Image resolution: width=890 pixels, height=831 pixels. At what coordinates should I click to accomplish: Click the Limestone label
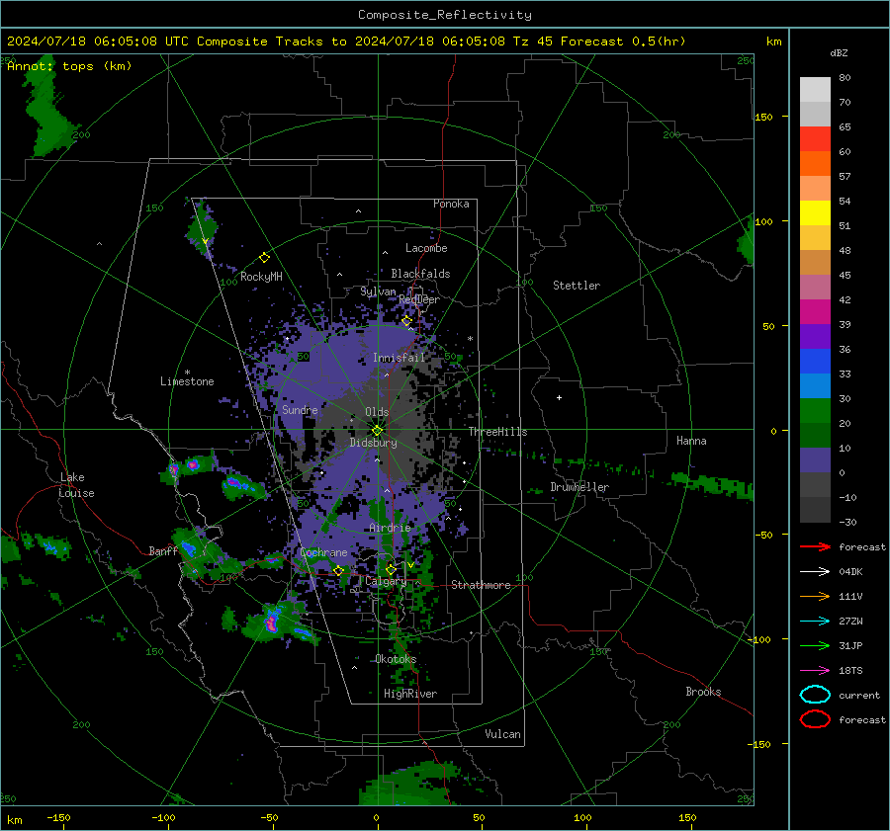[x=187, y=381]
